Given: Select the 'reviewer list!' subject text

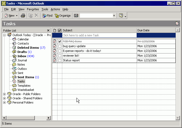Looking at the screenshot, I should coord(71,56).
